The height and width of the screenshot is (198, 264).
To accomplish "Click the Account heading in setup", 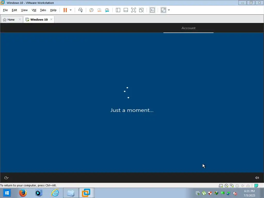I will click(x=188, y=28).
